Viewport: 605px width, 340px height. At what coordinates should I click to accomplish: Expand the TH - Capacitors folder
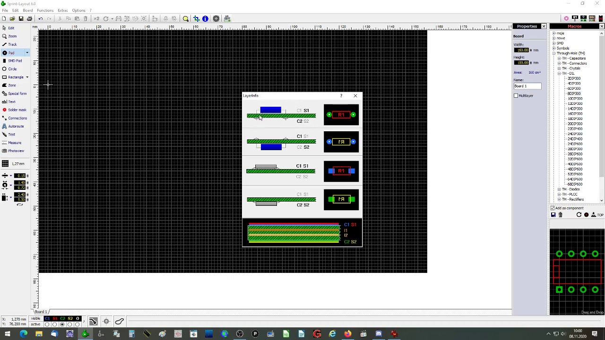tap(559, 59)
